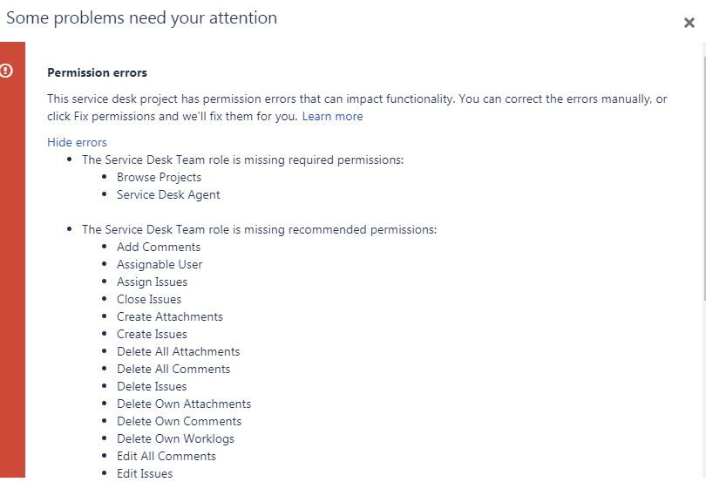Image resolution: width=706 pixels, height=482 pixels.
Task: Select the Add Comments list entry
Action: pos(159,247)
